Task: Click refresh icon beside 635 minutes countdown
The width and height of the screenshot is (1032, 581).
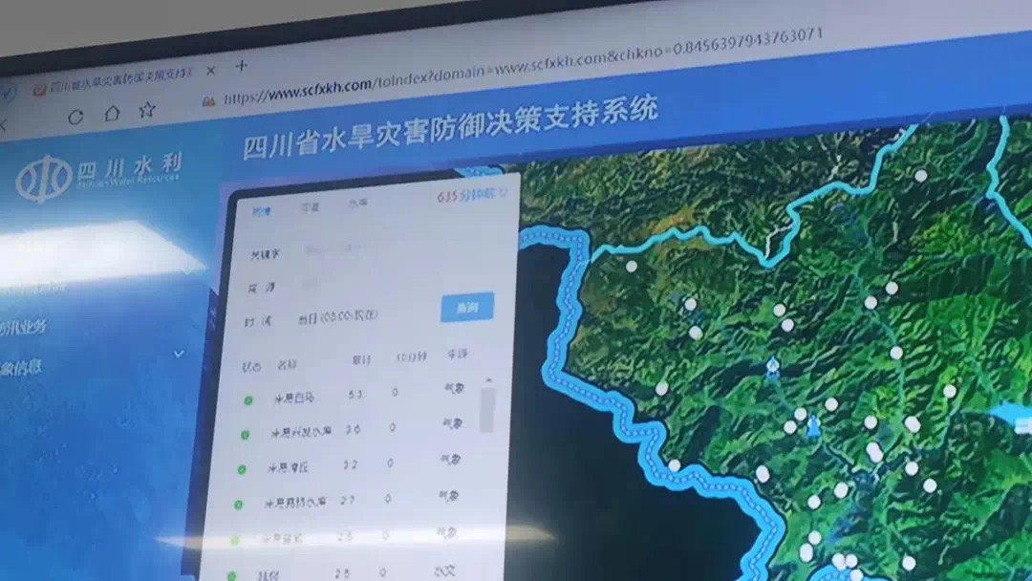Action: [504, 192]
